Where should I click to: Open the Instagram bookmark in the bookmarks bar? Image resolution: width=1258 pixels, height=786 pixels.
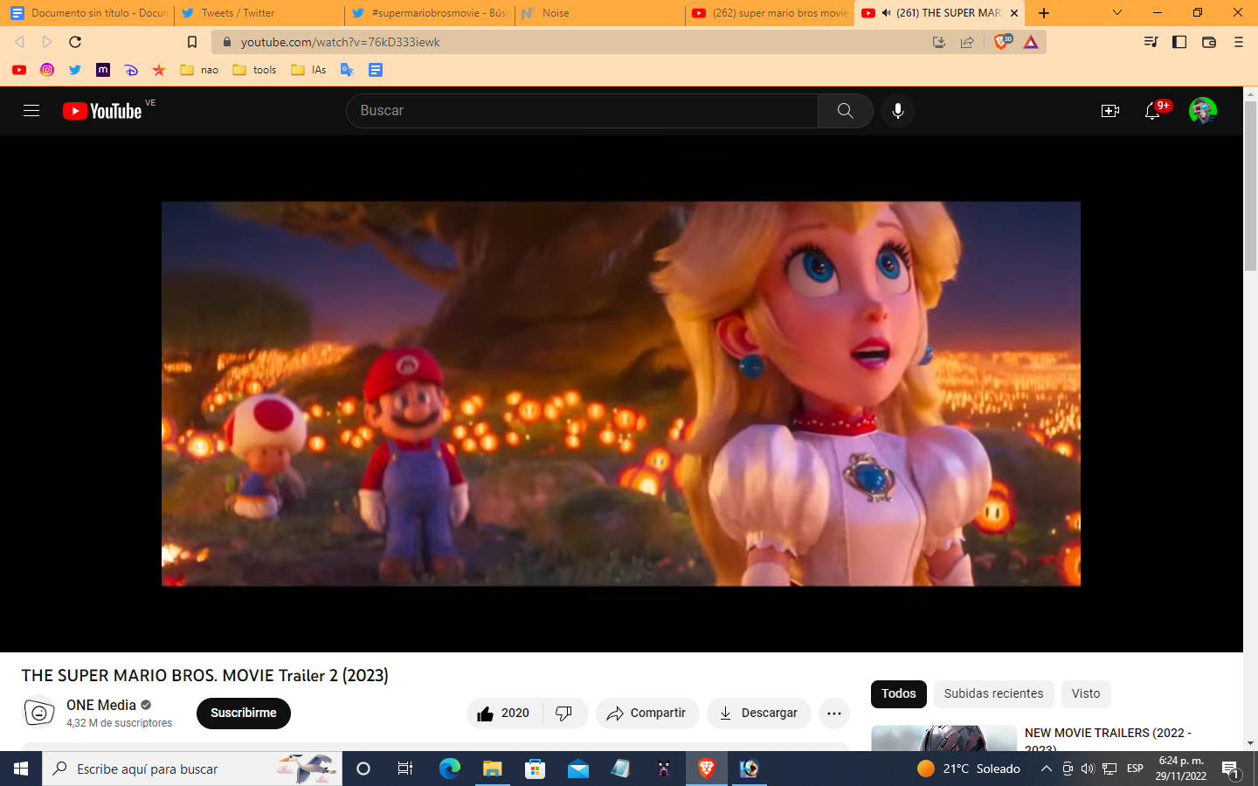click(47, 70)
